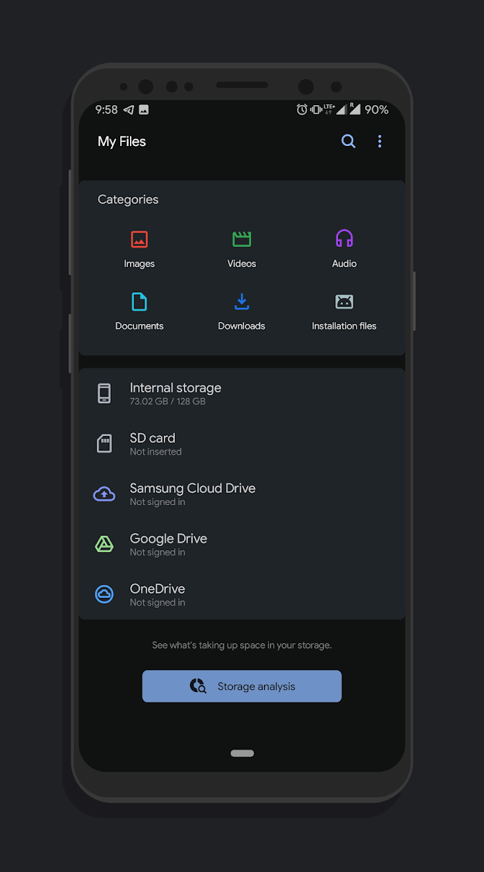The height and width of the screenshot is (872, 484).
Task: Tap the Samsung Cloud Drive cloud icon
Action: [x=104, y=493]
